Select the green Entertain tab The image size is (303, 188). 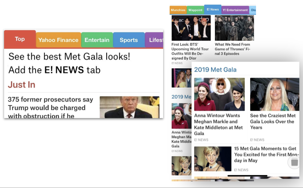[x=97, y=40]
